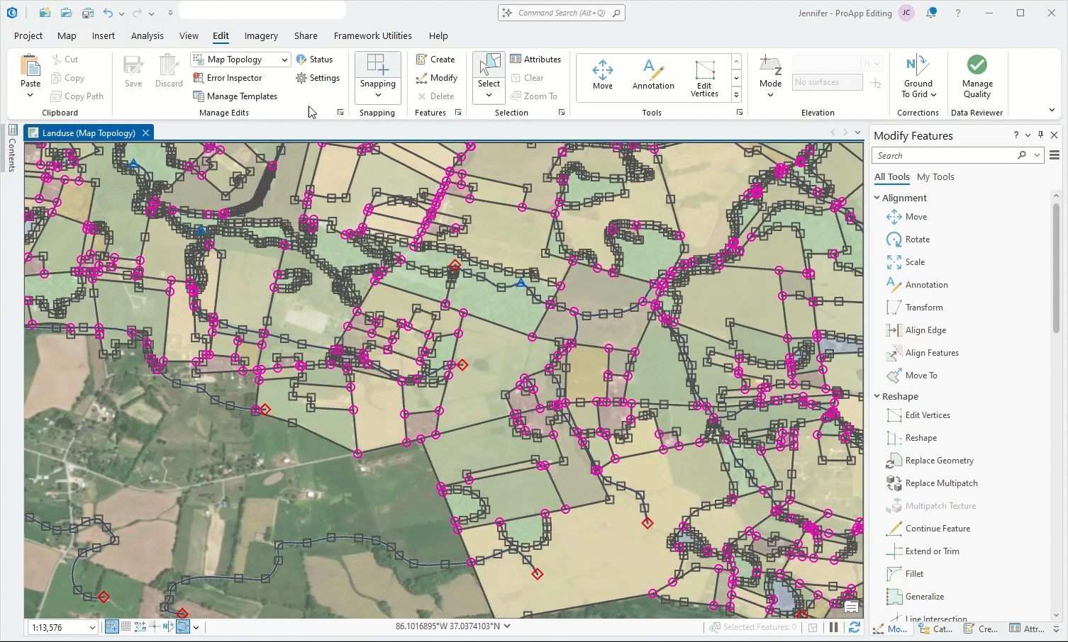Open the Error Inspector

click(x=227, y=78)
